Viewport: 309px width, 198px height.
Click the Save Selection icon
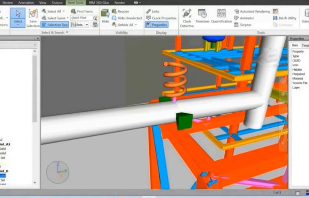coord(33,14)
